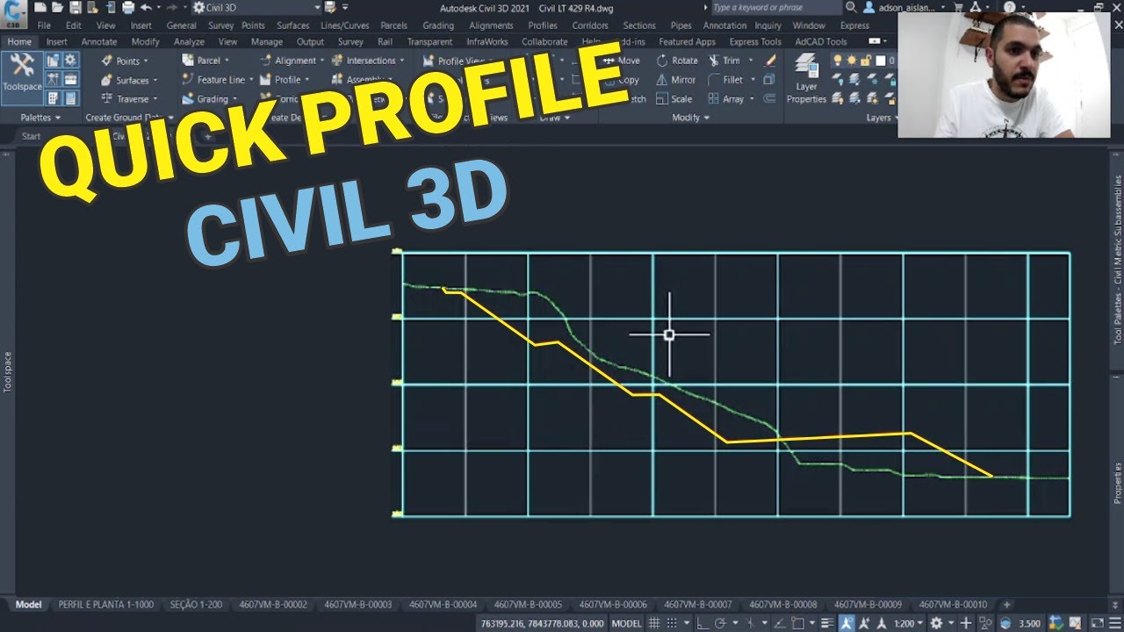Screen dimensions: 1124x632
Task: Toggle ortho mode in status bar
Action: point(703,623)
